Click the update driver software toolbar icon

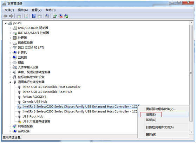pyautogui.click(x=55, y=16)
